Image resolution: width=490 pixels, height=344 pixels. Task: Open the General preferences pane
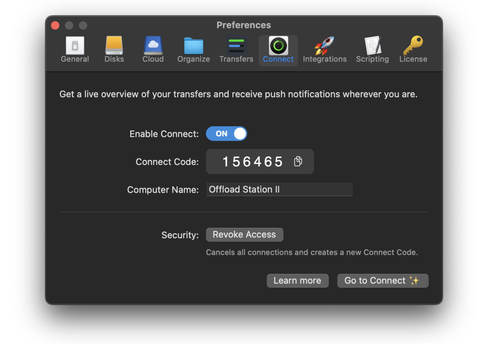[x=75, y=50]
